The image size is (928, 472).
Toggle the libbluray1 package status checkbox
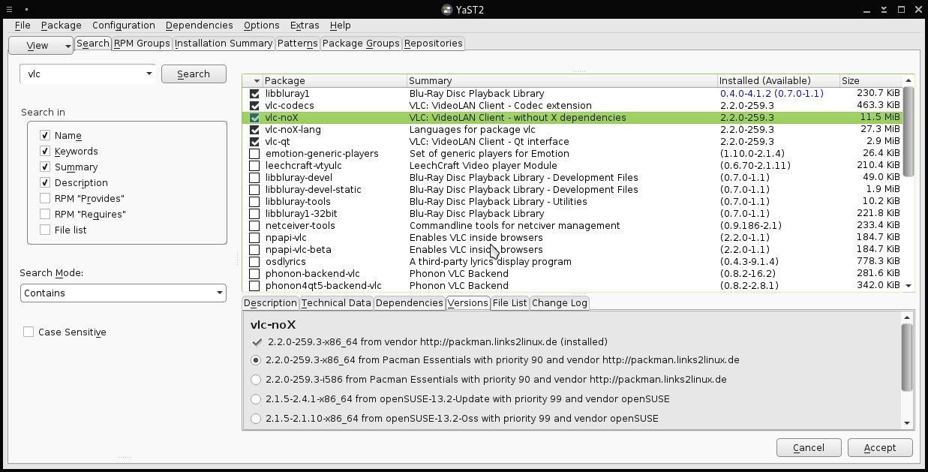tap(254, 94)
